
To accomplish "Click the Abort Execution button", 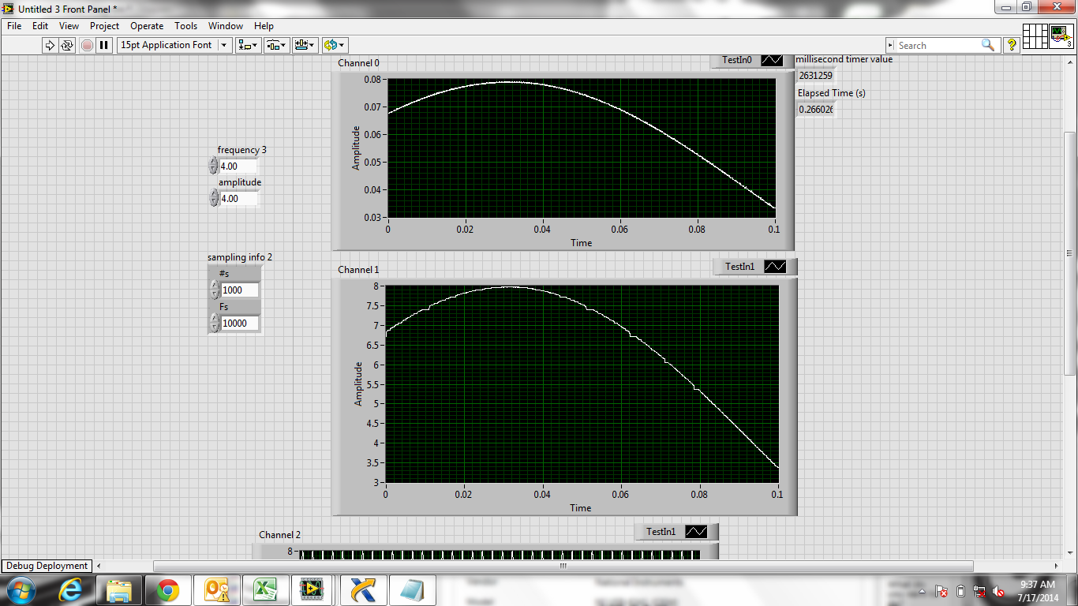I will 86,45.
